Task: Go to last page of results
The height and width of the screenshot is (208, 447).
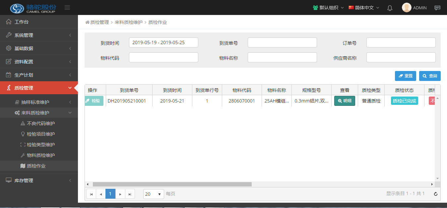Action: coord(130,194)
